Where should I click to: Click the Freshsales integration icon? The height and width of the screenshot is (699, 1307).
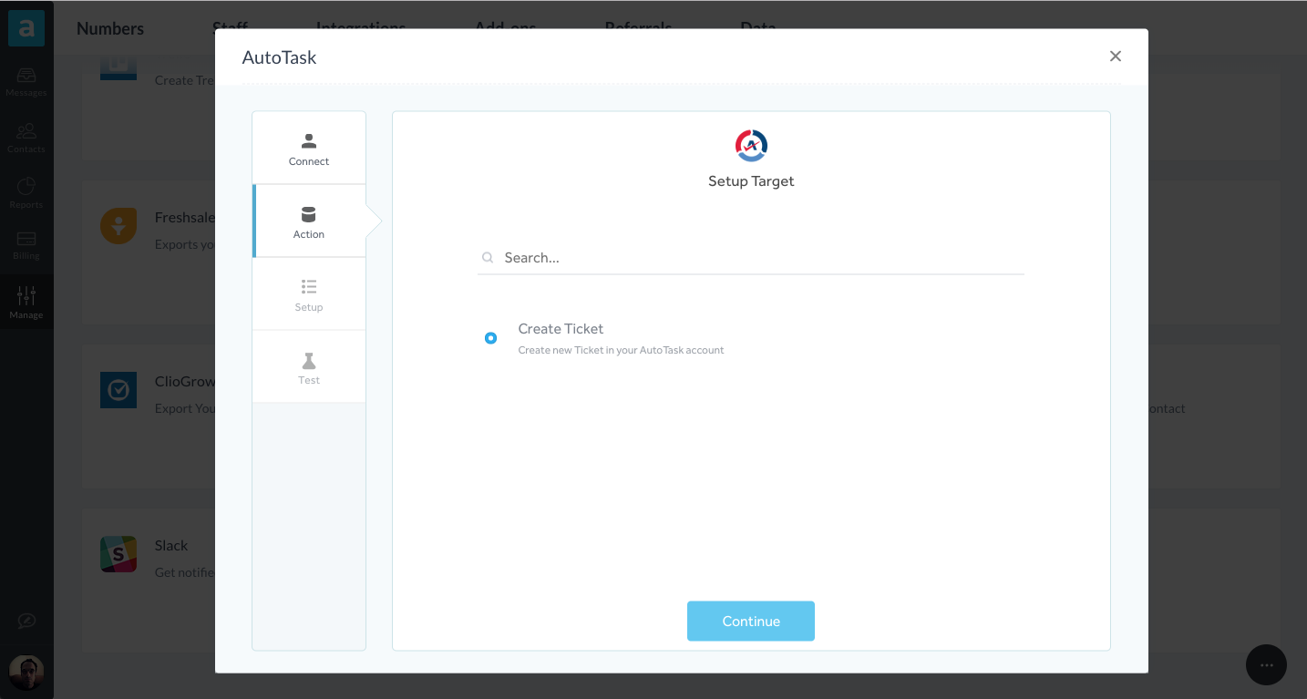(x=118, y=226)
